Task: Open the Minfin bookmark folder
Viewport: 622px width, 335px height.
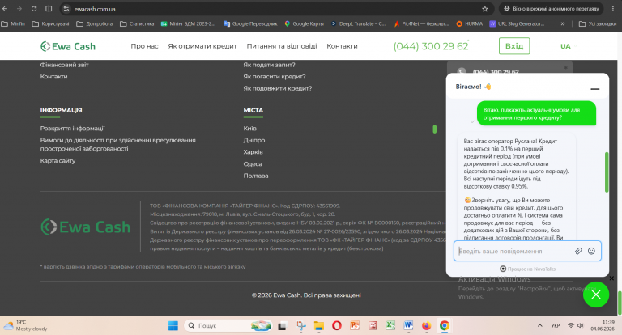Action: click(13, 23)
